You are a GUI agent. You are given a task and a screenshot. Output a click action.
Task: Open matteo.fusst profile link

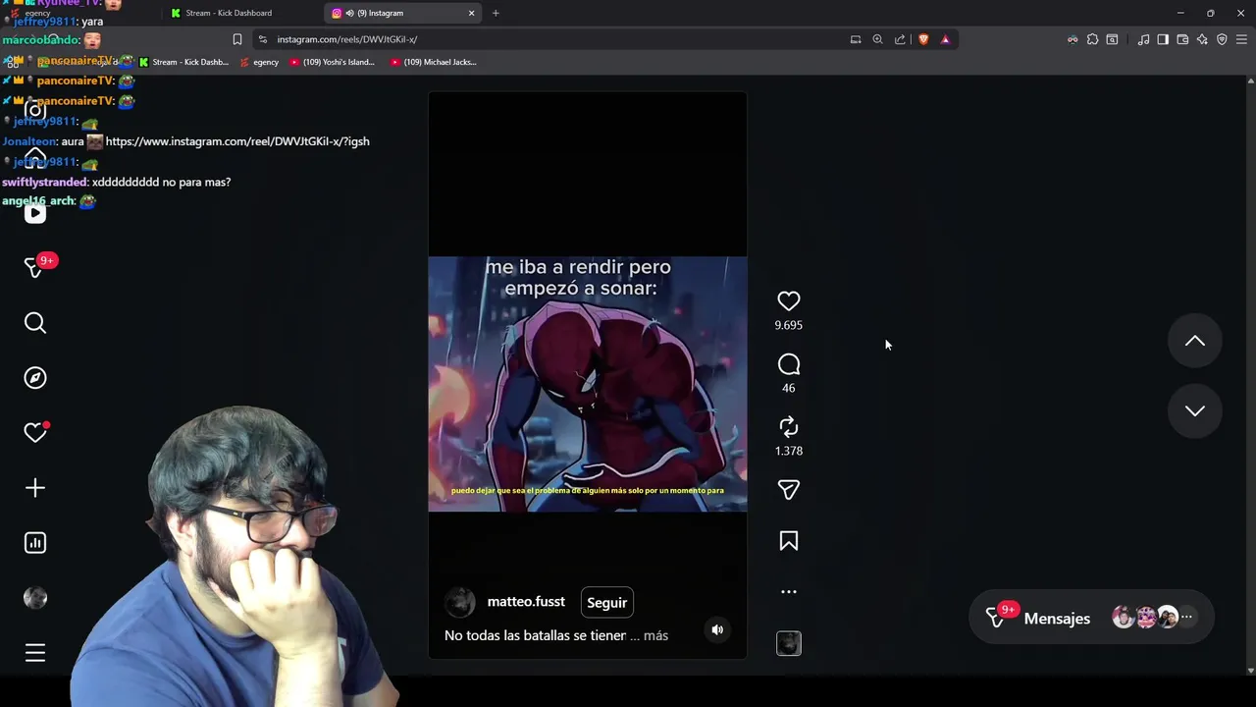(x=526, y=601)
